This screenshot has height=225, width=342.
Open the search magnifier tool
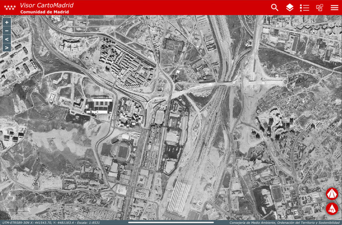coord(274,7)
